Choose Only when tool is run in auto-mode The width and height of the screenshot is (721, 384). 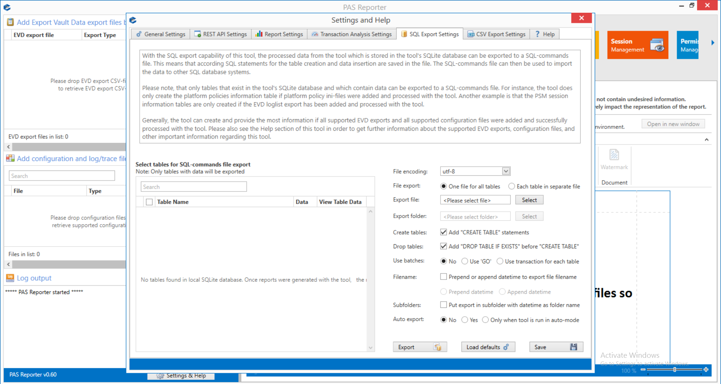[485, 320]
